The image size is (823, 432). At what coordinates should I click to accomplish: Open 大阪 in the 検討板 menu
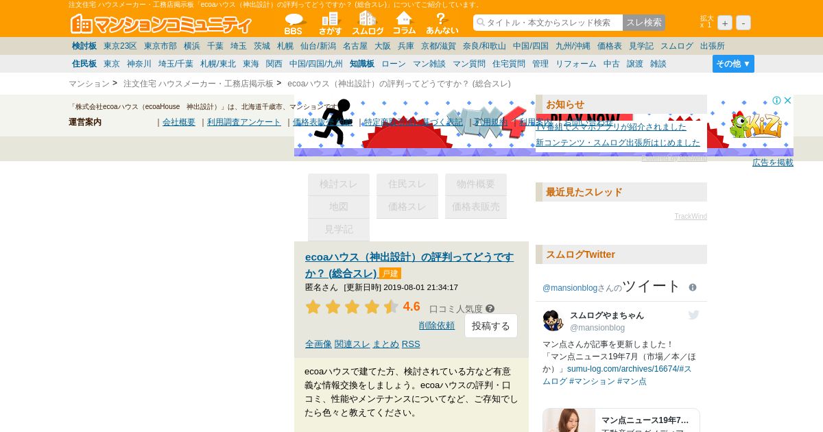click(x=383, y=46)
